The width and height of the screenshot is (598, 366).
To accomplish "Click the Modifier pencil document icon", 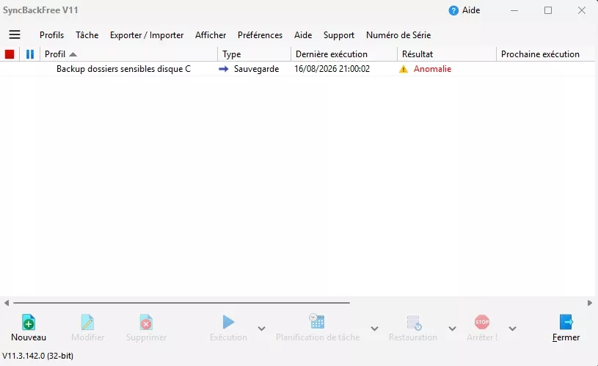I will [87, 322].
